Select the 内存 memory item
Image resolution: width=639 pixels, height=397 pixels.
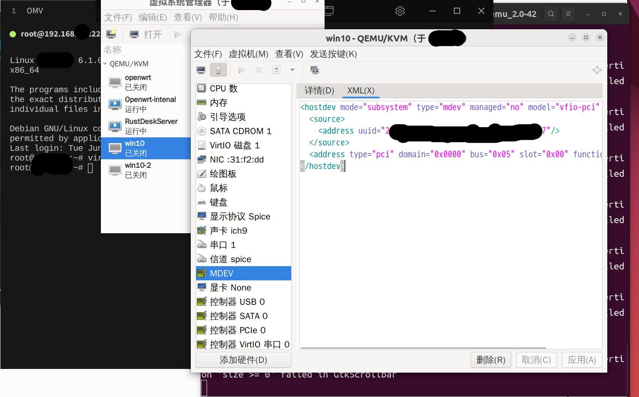(243, 103)
